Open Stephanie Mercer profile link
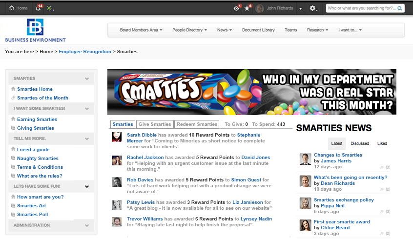The width and height of the screenshot is (413, 239). tap(248, 135)
